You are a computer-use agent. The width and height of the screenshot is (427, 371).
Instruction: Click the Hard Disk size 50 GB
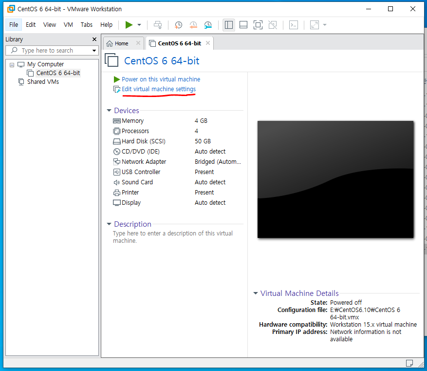point(203,141)
